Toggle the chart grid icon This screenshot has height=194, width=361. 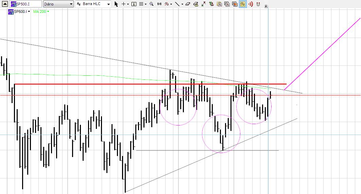(141, 4)
